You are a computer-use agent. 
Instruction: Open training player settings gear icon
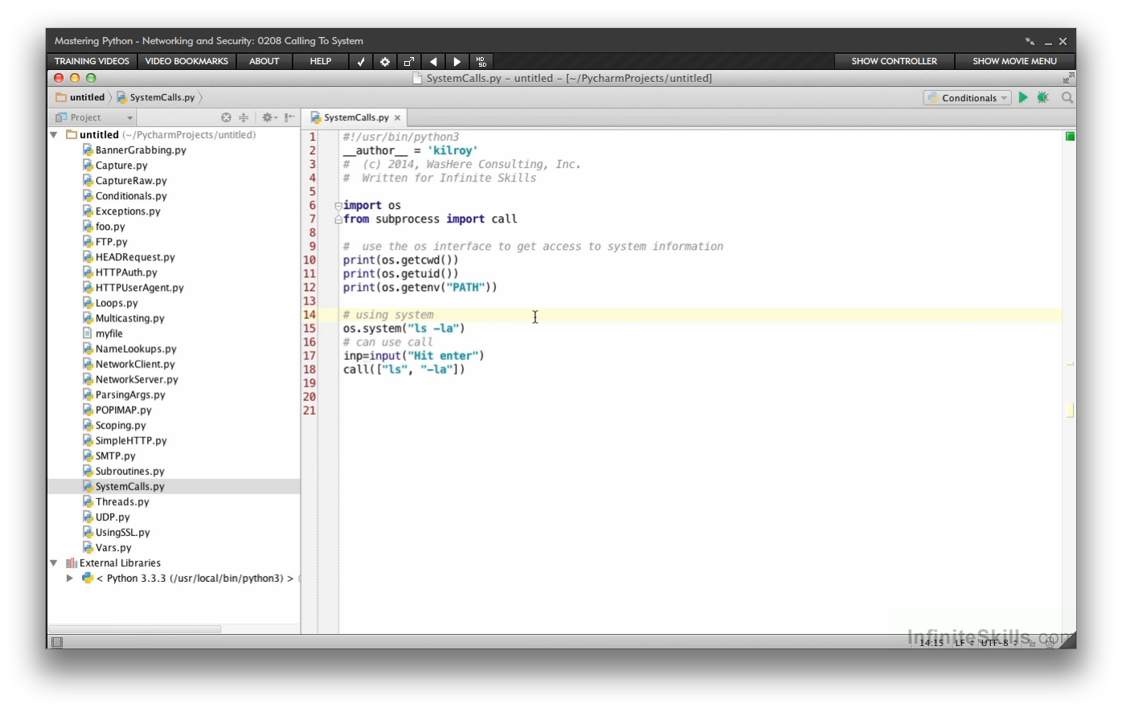click(x=385, y=61)
